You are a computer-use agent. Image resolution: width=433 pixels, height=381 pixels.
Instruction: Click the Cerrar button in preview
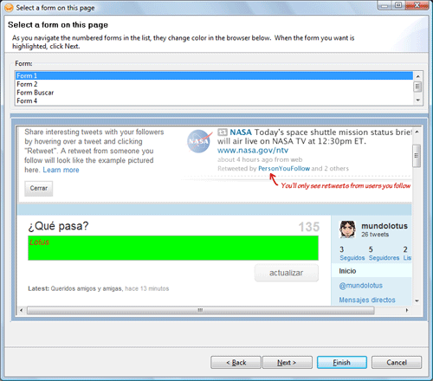pos(39,189)
